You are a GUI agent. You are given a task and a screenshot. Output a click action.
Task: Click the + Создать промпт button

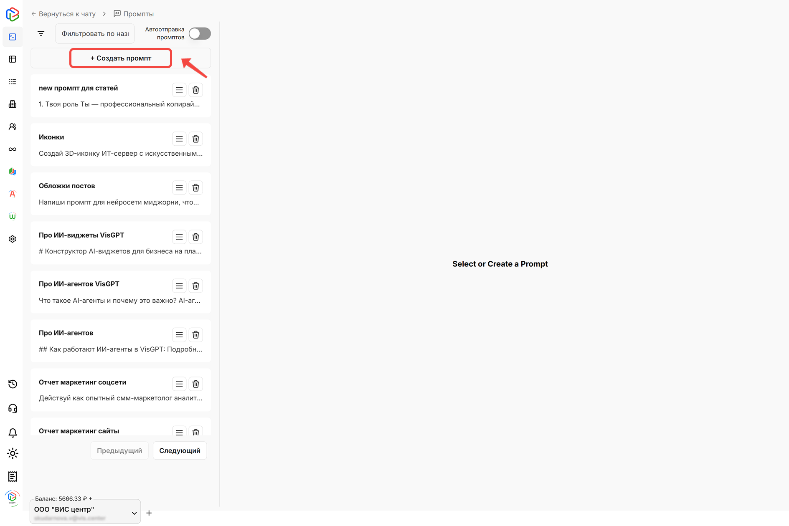pos(121,58)
